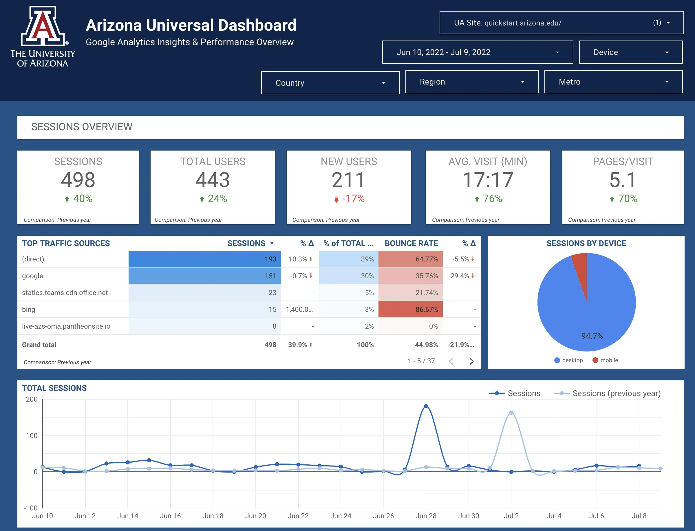695x531 pixels.
Task: Open the UA Site selector dropdown
Action: pyautogui.click(x=561, y=23)
